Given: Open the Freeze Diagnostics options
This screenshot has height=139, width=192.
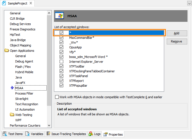Looking at the screenshot, I should coord(22,29).
